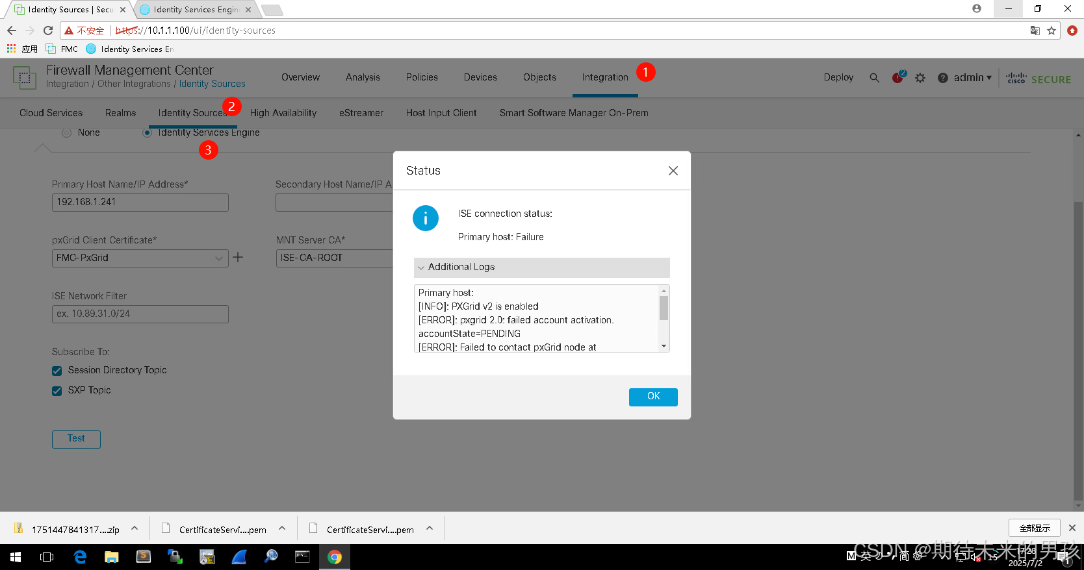This screenshot has width=1084, height=570.
Task: Click the Additional Logs scrollbar down arrow
Action: [x=664, y=346]
